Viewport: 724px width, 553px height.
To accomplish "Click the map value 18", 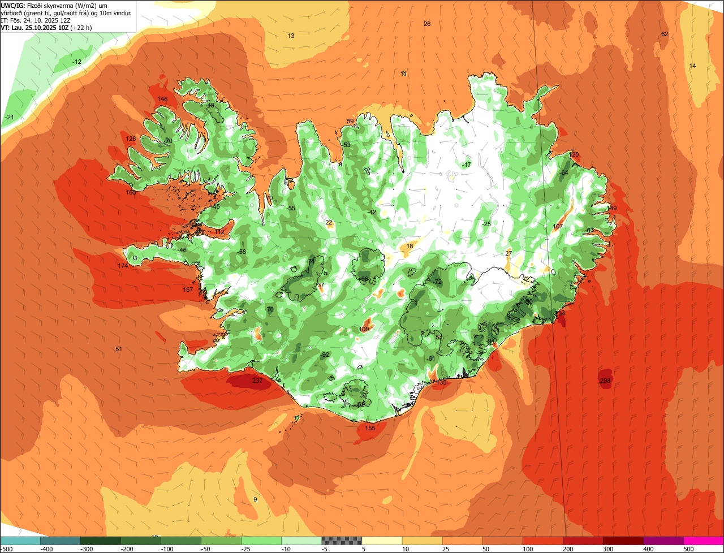I will [410, 246].
